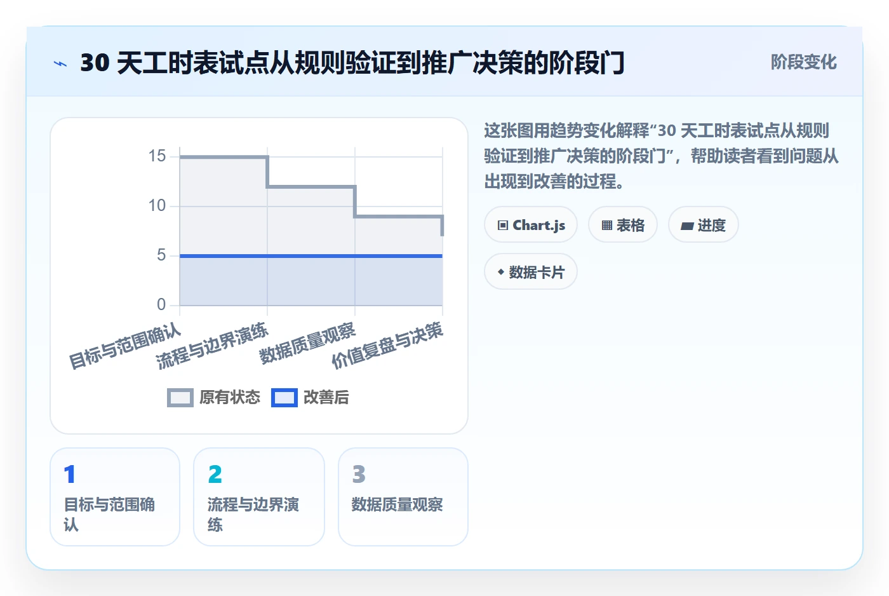Click the blue 改善后 line in chart
The height and width of the screenshot is (596, 889).
click(311, 256)
